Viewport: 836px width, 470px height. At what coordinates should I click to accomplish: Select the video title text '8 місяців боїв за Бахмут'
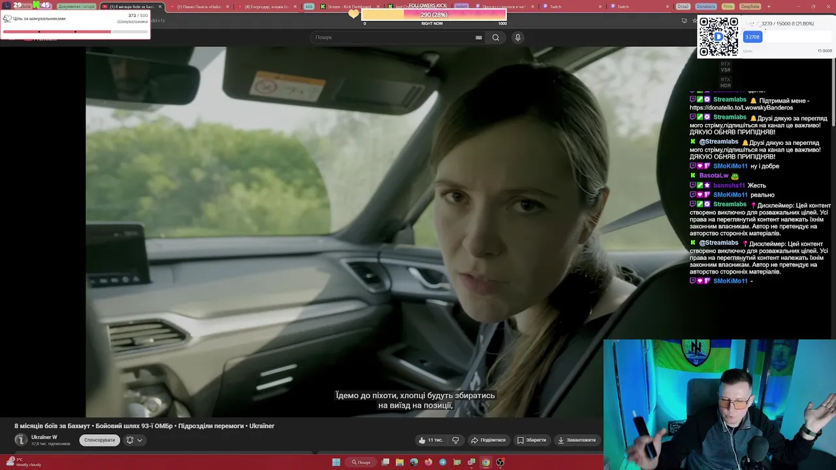[52, 426]
